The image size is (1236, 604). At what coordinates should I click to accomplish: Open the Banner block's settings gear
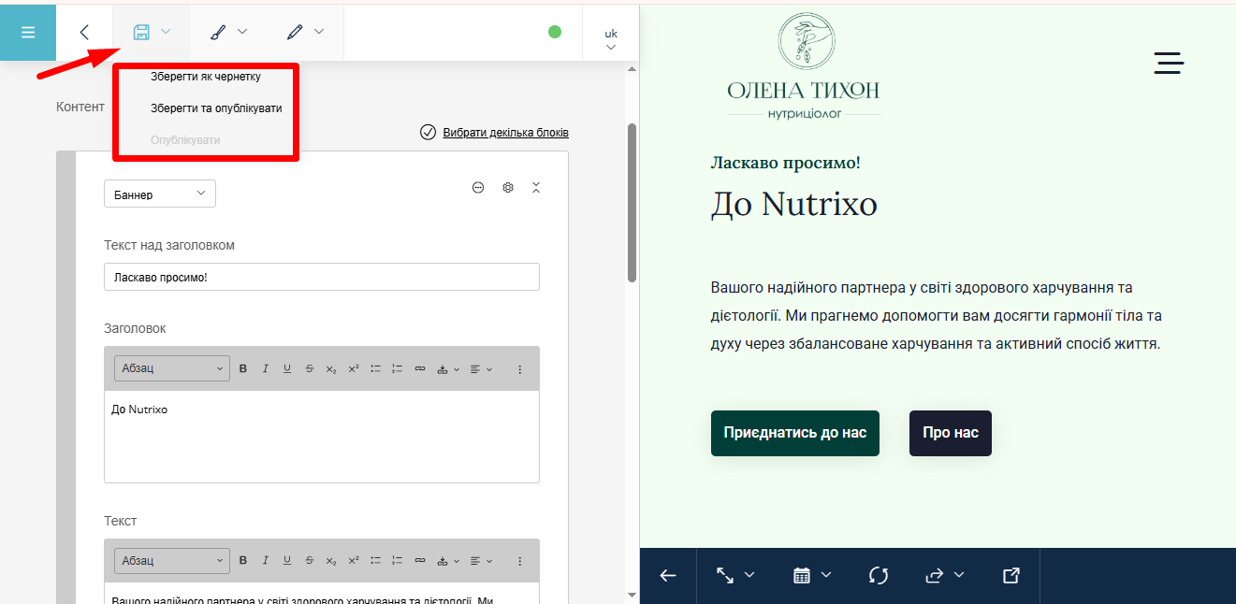point(508,188)
